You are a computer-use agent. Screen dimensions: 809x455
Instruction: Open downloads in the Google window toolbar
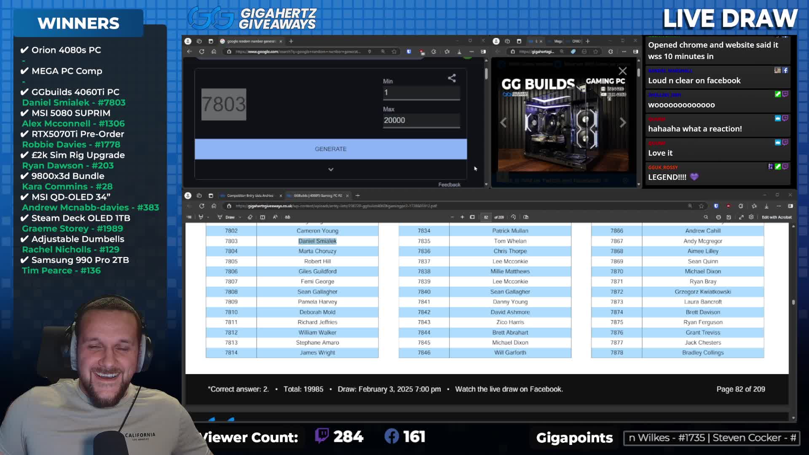459,51
